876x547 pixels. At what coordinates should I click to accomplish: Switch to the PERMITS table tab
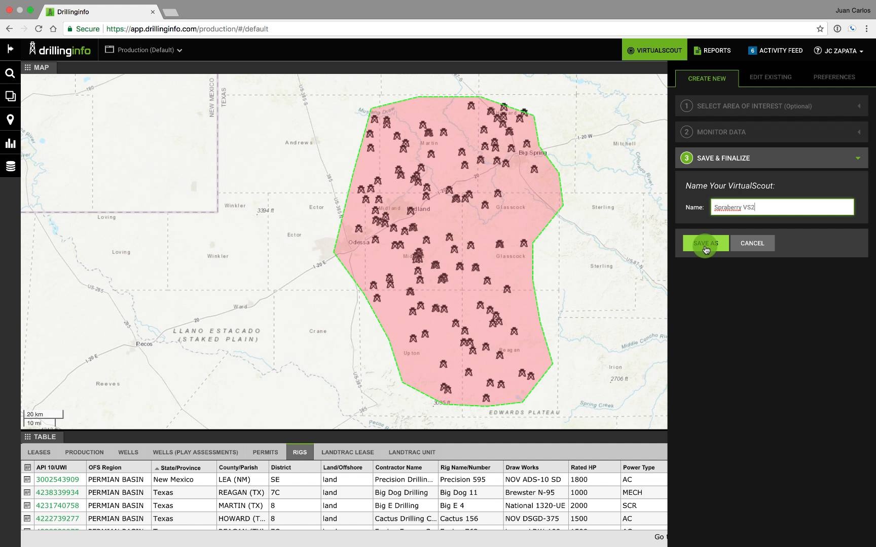pyautogui.click(x=265, y=452)
